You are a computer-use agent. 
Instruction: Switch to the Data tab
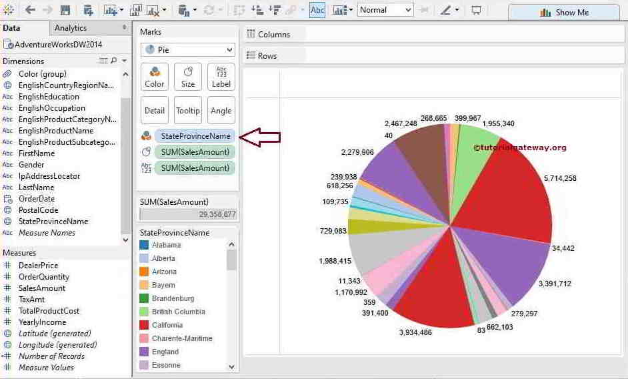click(x=11, y=28)
